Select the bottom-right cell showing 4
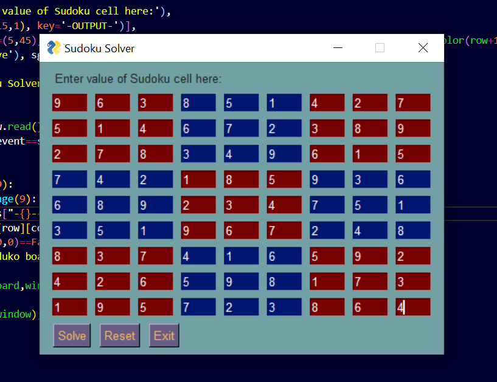Screen dimensions: 497x382 (x=412, y=307)
